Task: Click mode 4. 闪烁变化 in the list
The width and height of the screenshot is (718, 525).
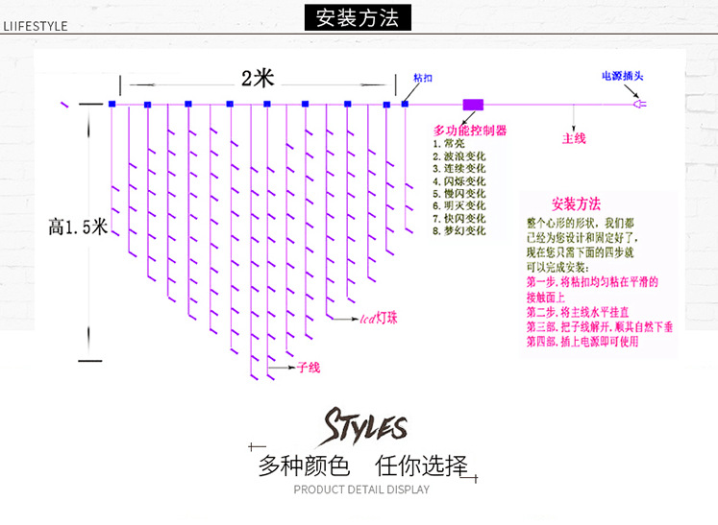Action: [x=458, y=181]
